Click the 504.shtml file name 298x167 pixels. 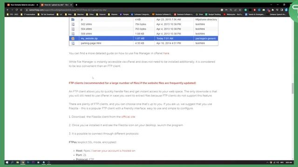(x=86, y=29)
